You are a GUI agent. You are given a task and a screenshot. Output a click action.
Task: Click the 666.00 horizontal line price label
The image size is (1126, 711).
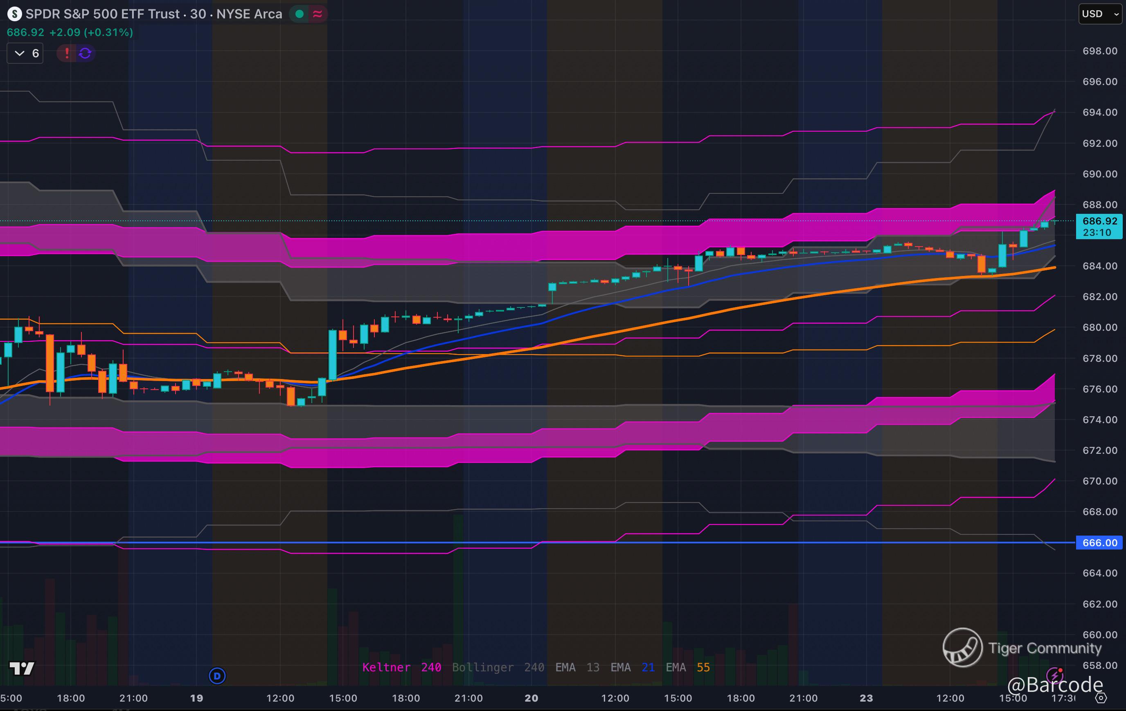[1099, 543]
